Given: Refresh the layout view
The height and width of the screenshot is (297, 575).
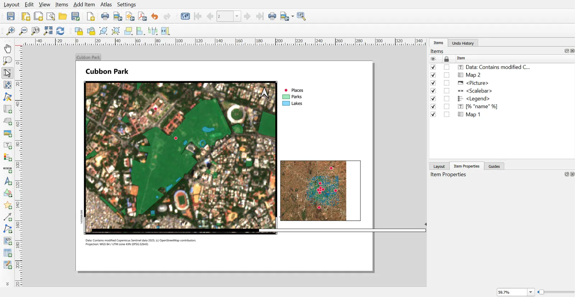Looking at the screenshot, I should tap(60, 31).
